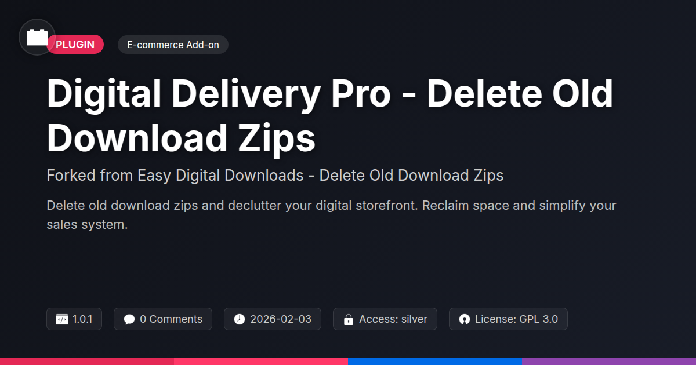Click the red segment of the bottom bar

pos(87,362)
